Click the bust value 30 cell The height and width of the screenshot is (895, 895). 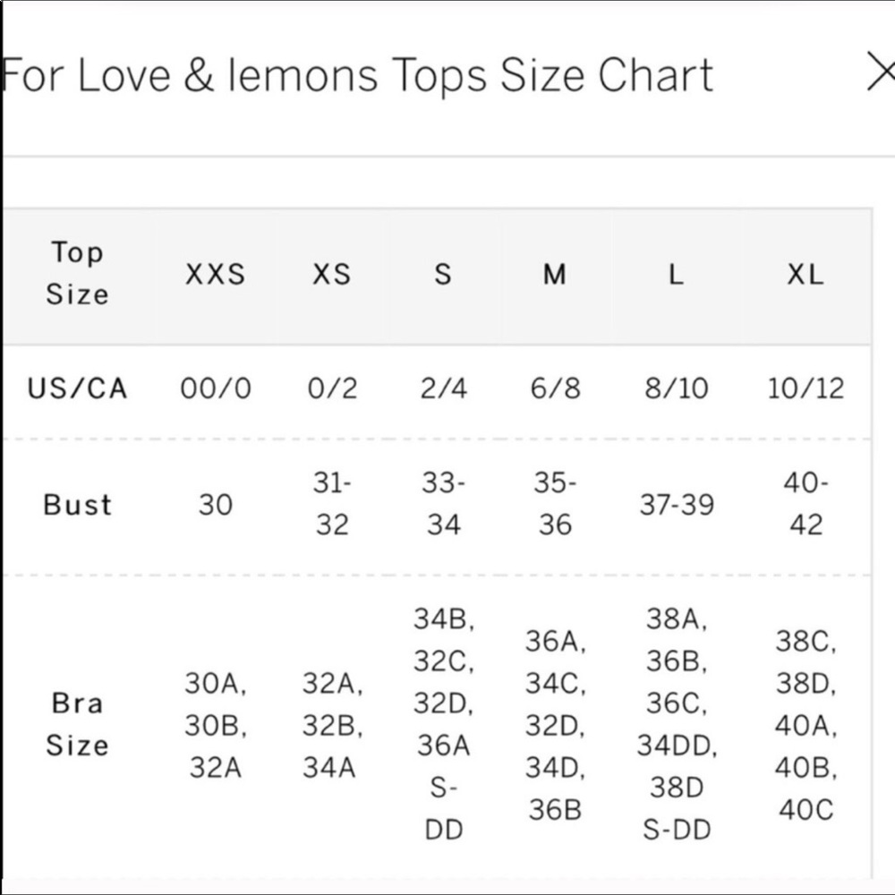[215, 505]
